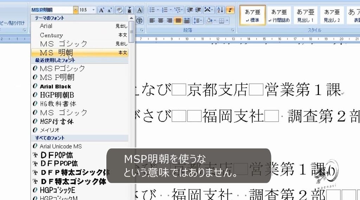Apply the 見出し 1 style
This screenshot has width=360, height=200.
point(306,15)
